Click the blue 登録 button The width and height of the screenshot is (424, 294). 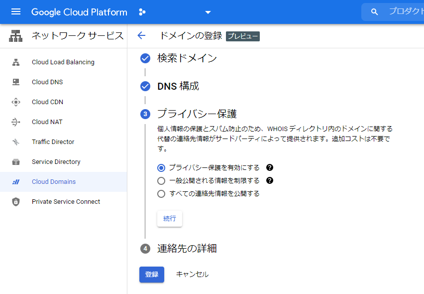coord(152,275)
